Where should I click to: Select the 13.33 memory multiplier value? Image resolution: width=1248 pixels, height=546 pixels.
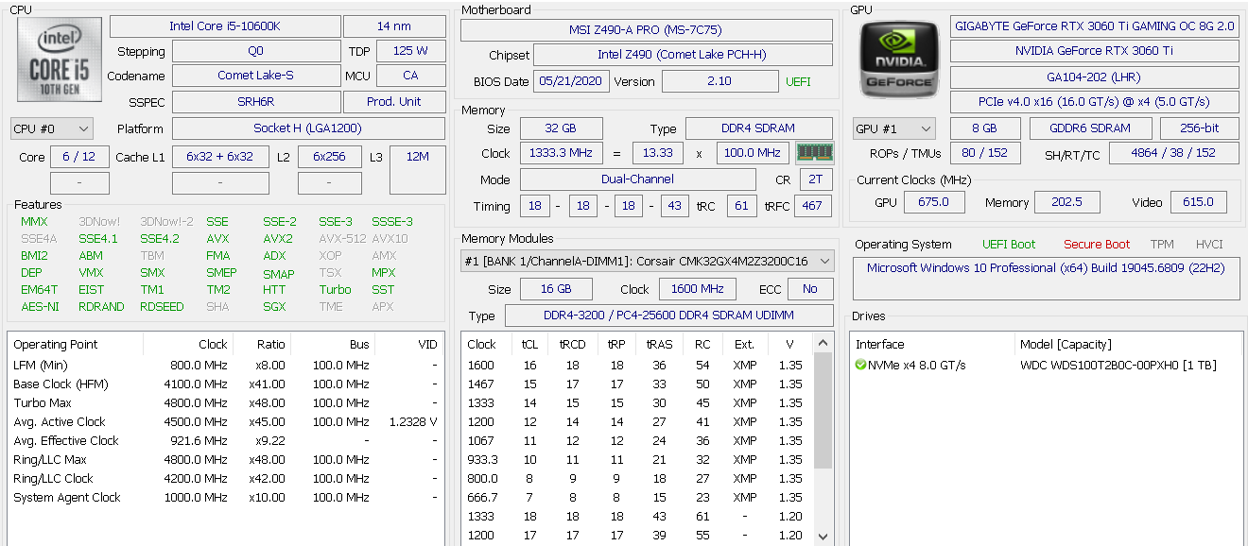[658, 153]
